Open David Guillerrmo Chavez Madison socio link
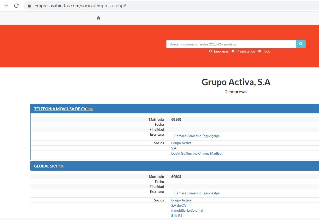The width and height of the screenshot is (319, 220). coord(197,153)
